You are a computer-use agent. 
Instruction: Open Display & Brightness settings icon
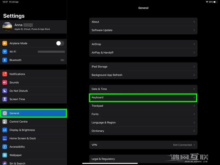[x=5, y=130]
